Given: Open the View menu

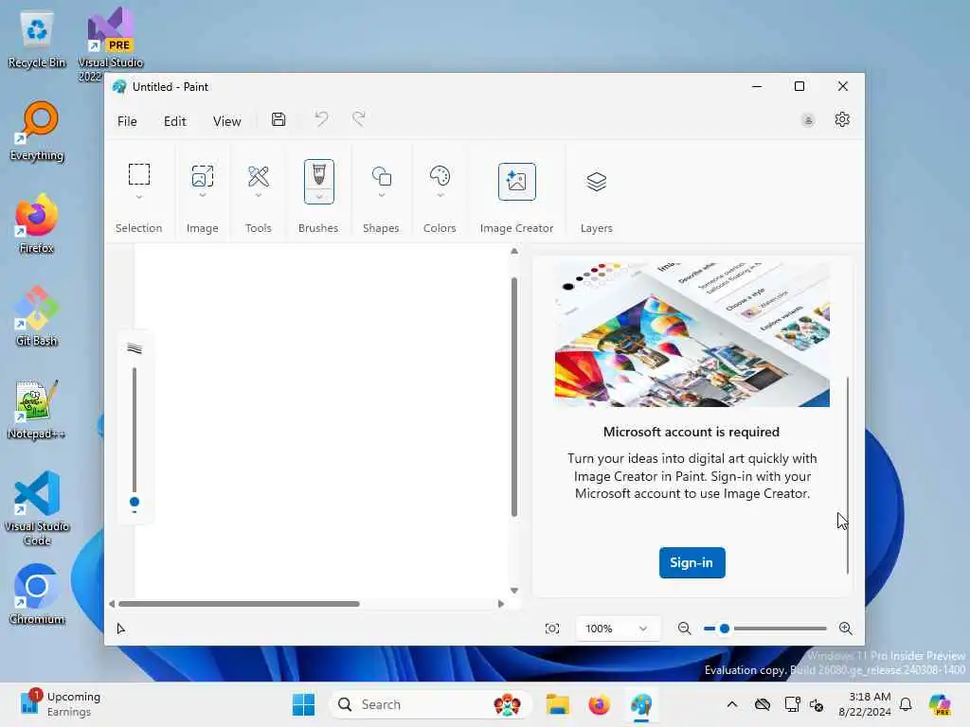Looking at the screenshot, I should coord(226,121).
